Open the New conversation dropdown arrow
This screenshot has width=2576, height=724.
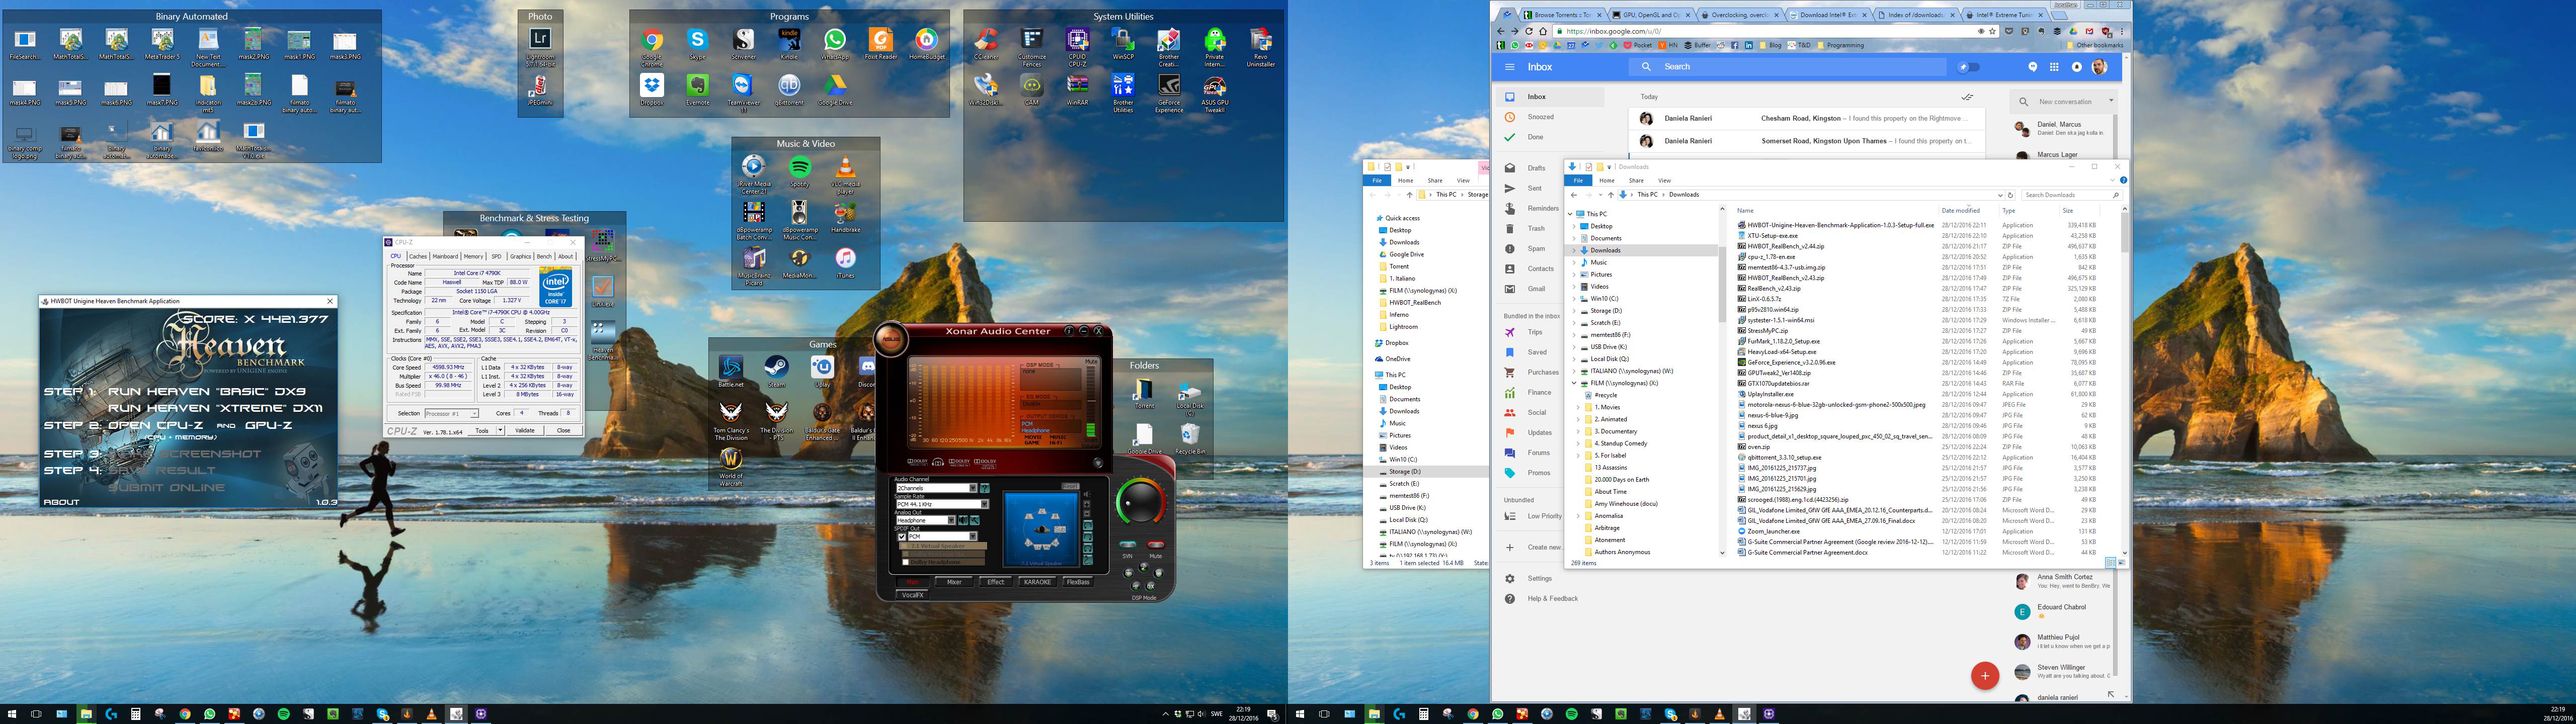click(2111, 101)
